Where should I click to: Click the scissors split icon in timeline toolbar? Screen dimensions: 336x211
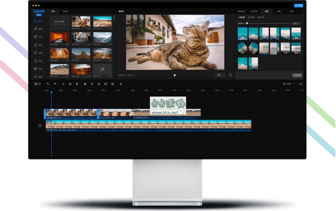pyautogui.click(x=63, y=84)
